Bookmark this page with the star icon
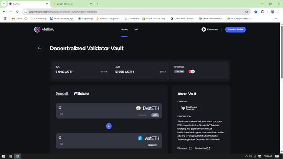This screenshot has width=283, height=159. (247, 12)
